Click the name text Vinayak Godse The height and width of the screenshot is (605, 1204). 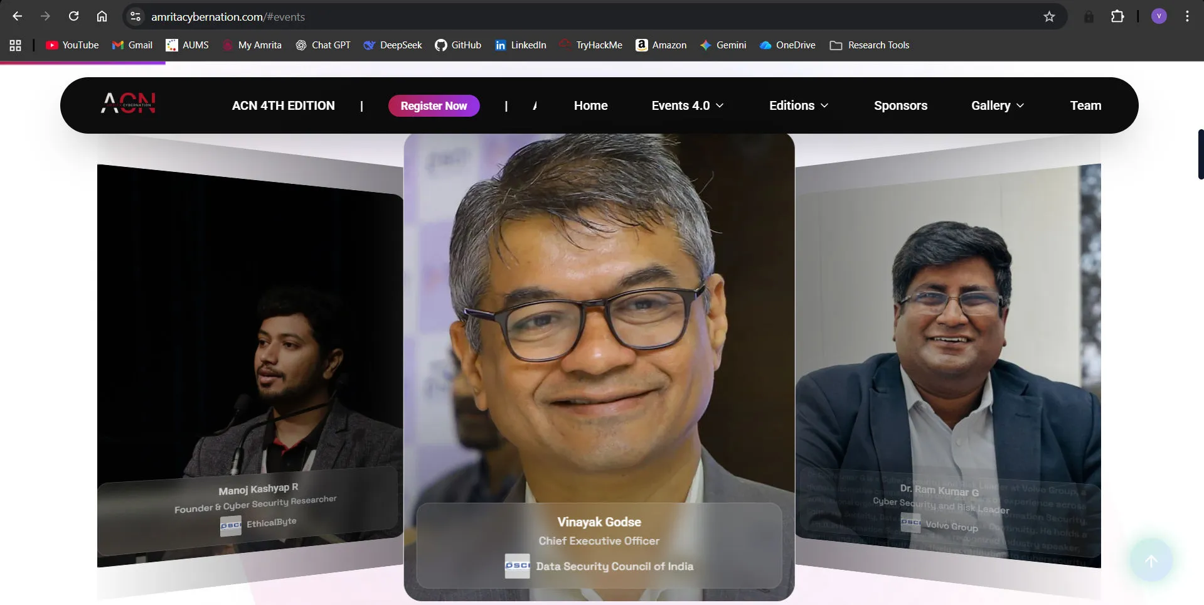pos(599,522)
